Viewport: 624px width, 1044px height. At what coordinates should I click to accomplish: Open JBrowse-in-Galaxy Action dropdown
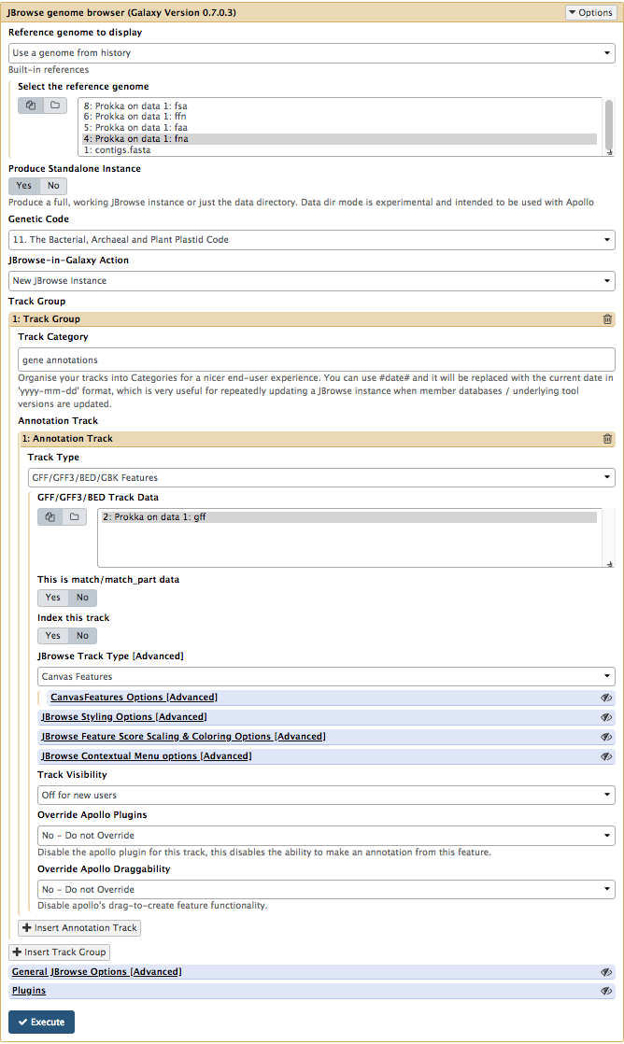pos(312,281)
